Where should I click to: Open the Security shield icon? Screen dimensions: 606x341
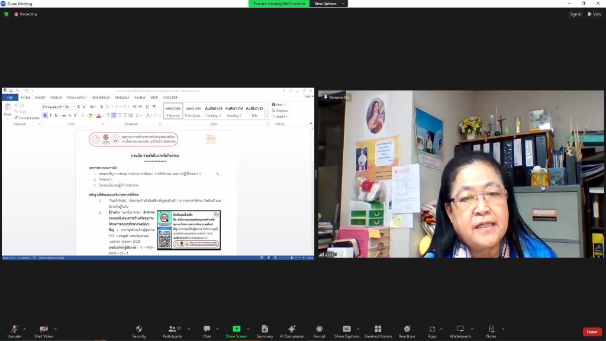tap(138, 329)
